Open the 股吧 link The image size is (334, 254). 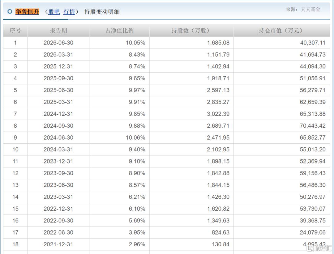point(54,12)
